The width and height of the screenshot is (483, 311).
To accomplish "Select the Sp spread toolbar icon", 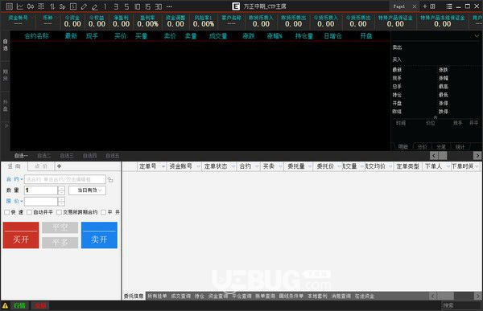I will pyautogui.click(x=62, y=6).
